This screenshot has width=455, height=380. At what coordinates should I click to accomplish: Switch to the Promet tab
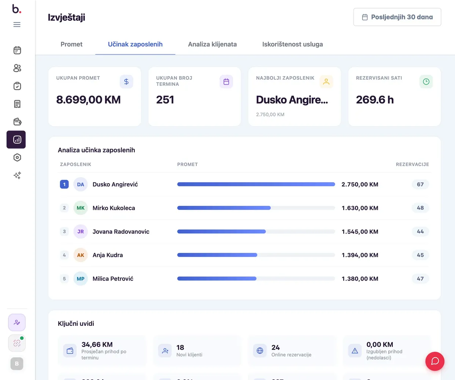tap(71, 44)
